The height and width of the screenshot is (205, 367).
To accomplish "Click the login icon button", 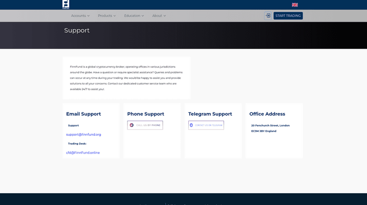I will [268, 15].
